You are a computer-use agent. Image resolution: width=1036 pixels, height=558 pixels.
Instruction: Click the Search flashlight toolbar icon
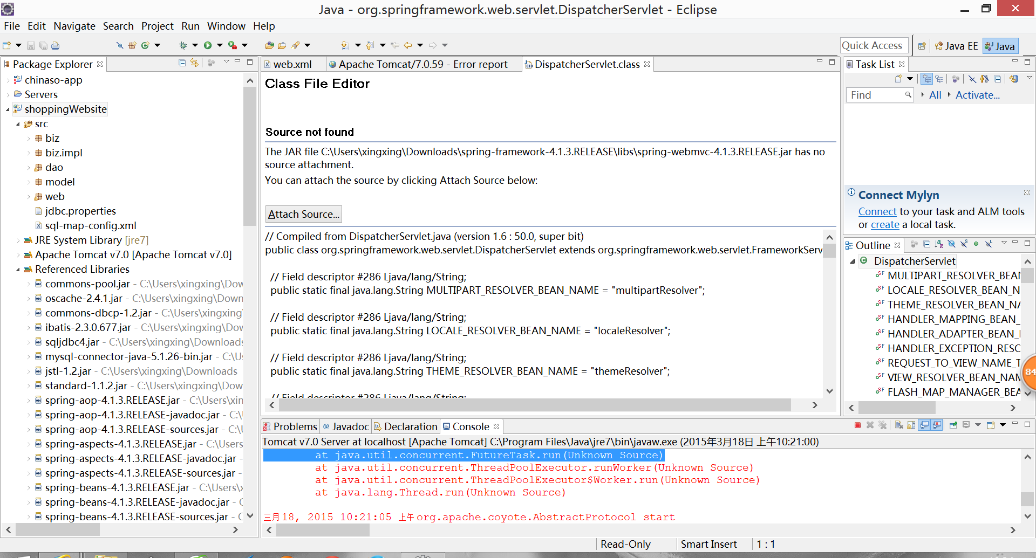295,45
